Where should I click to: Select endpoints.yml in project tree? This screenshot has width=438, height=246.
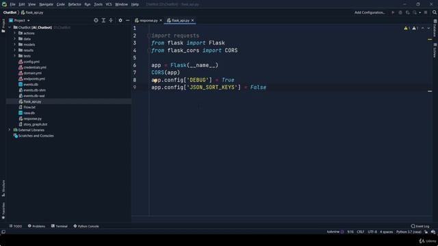click(34, 79)
